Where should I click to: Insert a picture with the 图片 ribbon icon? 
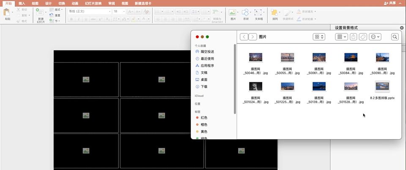233,13
